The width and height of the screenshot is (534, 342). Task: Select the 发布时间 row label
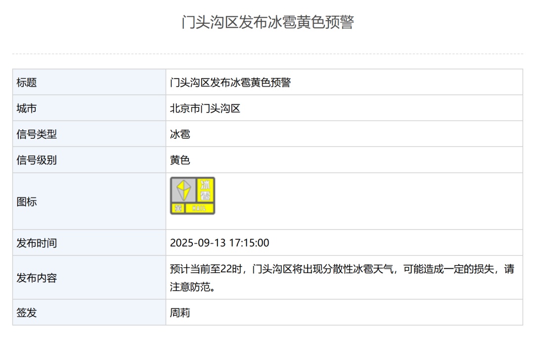(x=37, y=243)
